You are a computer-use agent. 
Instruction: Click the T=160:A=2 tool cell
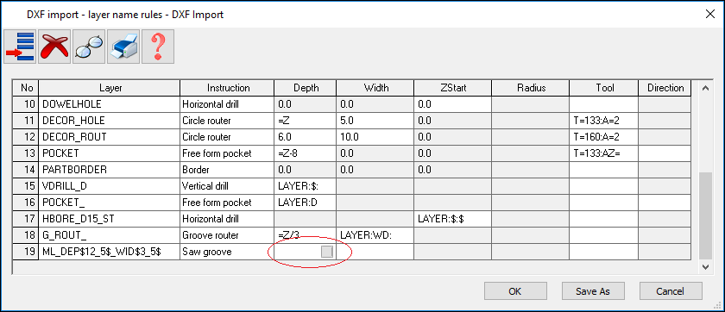click(x=604, y=137)
